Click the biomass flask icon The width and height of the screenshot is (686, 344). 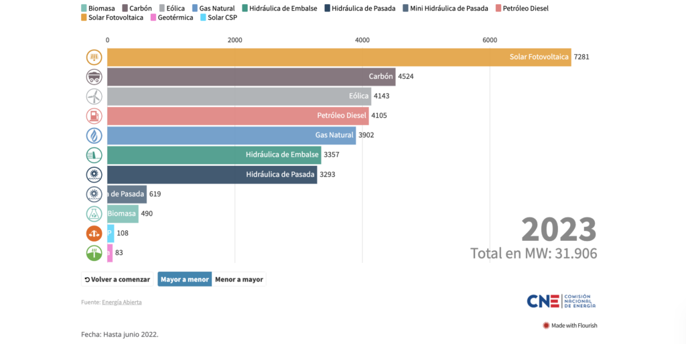click(x=94, y=214)
